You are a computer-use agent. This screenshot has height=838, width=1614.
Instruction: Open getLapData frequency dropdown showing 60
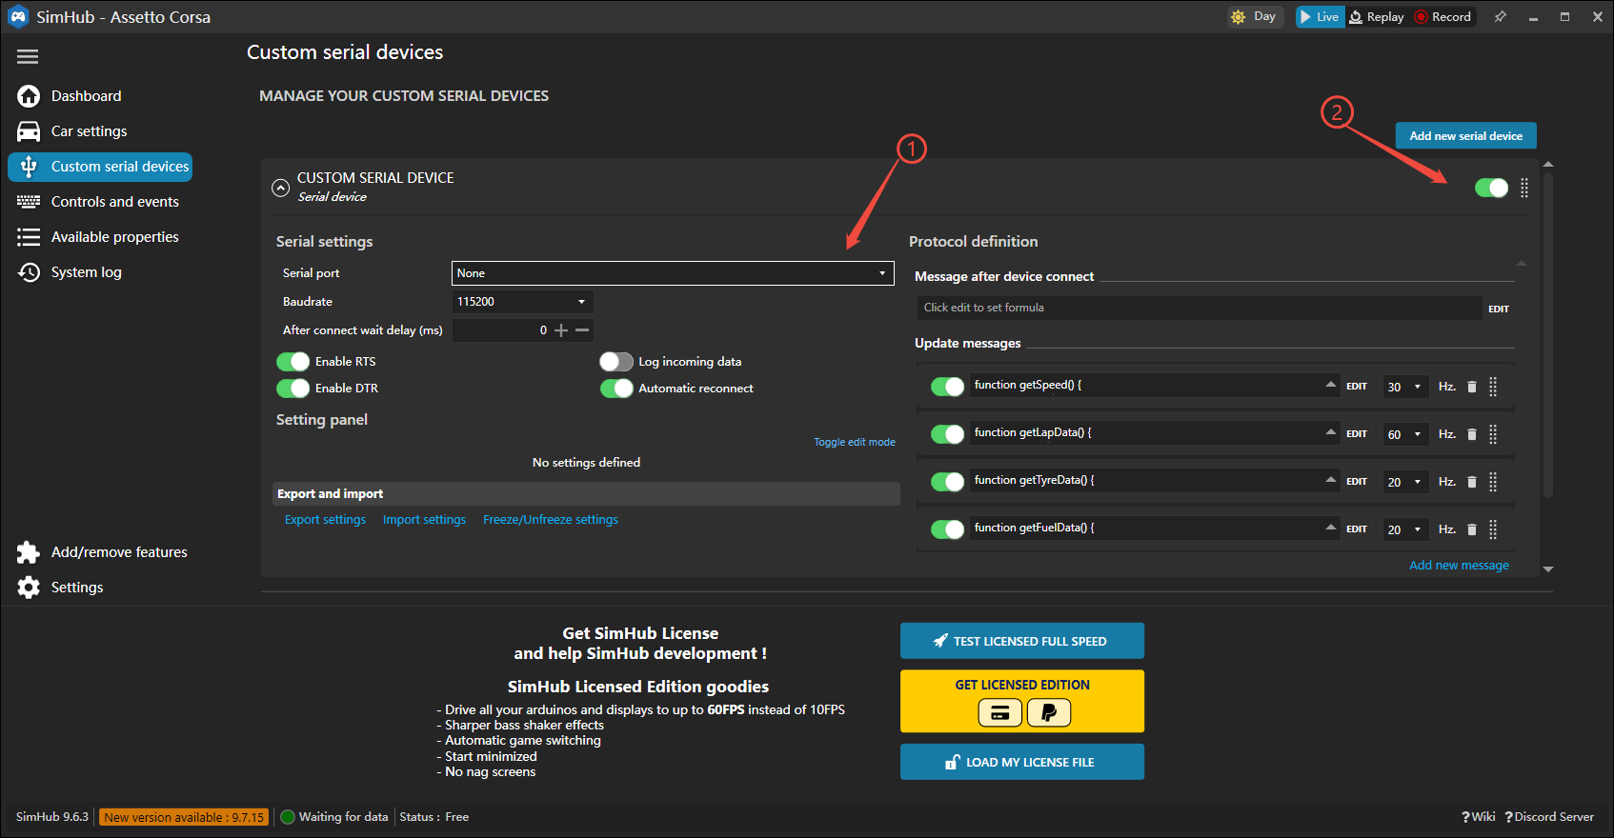[1405, 434]
